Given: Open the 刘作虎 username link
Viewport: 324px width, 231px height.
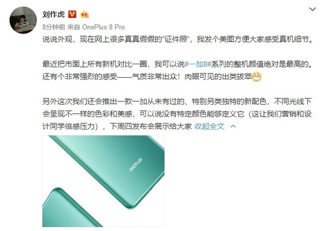Looking at the screenshot, I should (x=53, y=14).
